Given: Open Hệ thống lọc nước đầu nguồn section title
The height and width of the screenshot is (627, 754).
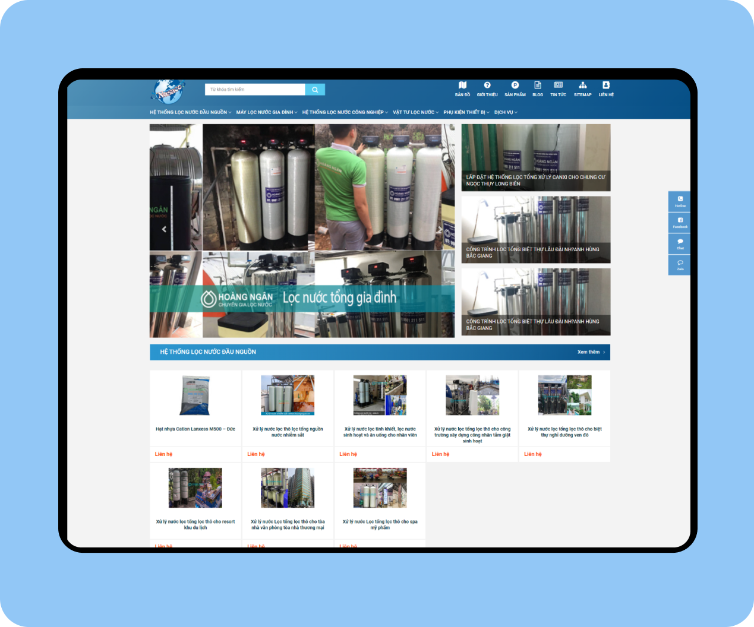Looking at the screenshot, I should coord(208,352).
